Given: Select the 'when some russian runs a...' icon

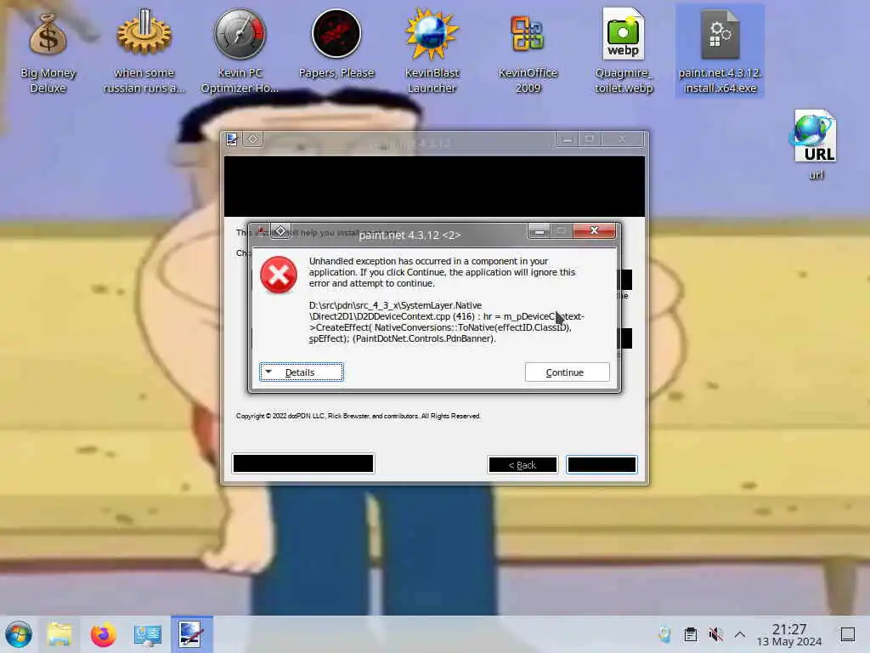Looking at the screenshot, I should click(x=144, y=51).
